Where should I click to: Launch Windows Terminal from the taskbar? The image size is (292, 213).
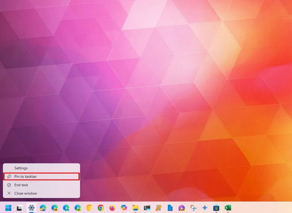[x=146, y=208]
